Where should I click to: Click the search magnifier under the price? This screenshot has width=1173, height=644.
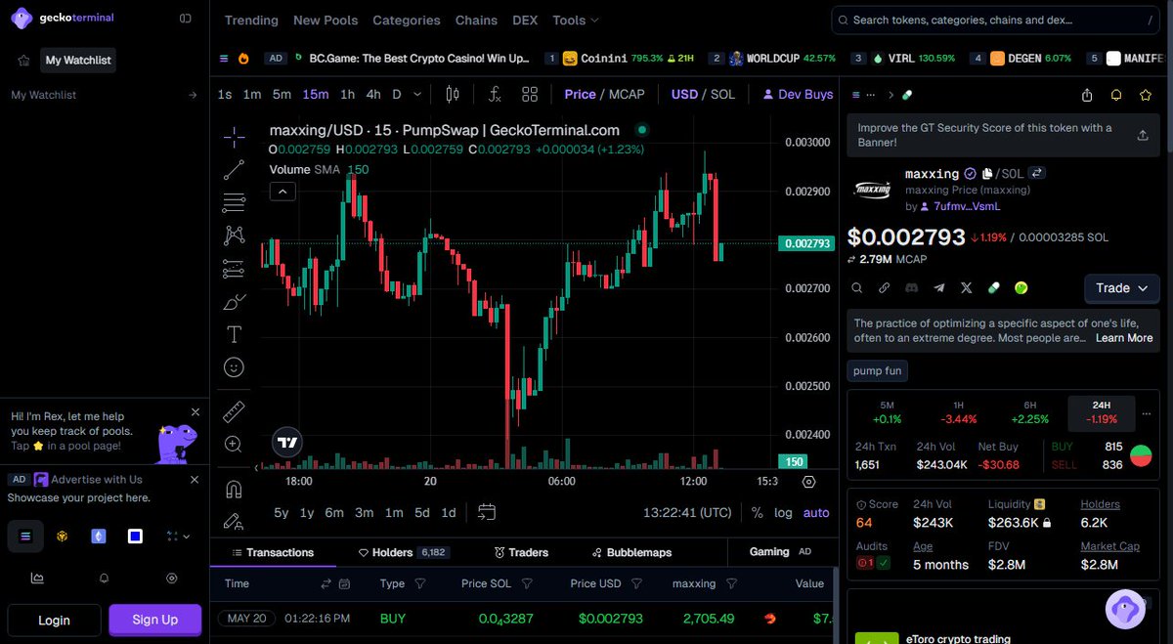pyautogui.click(x=857, y=288)
